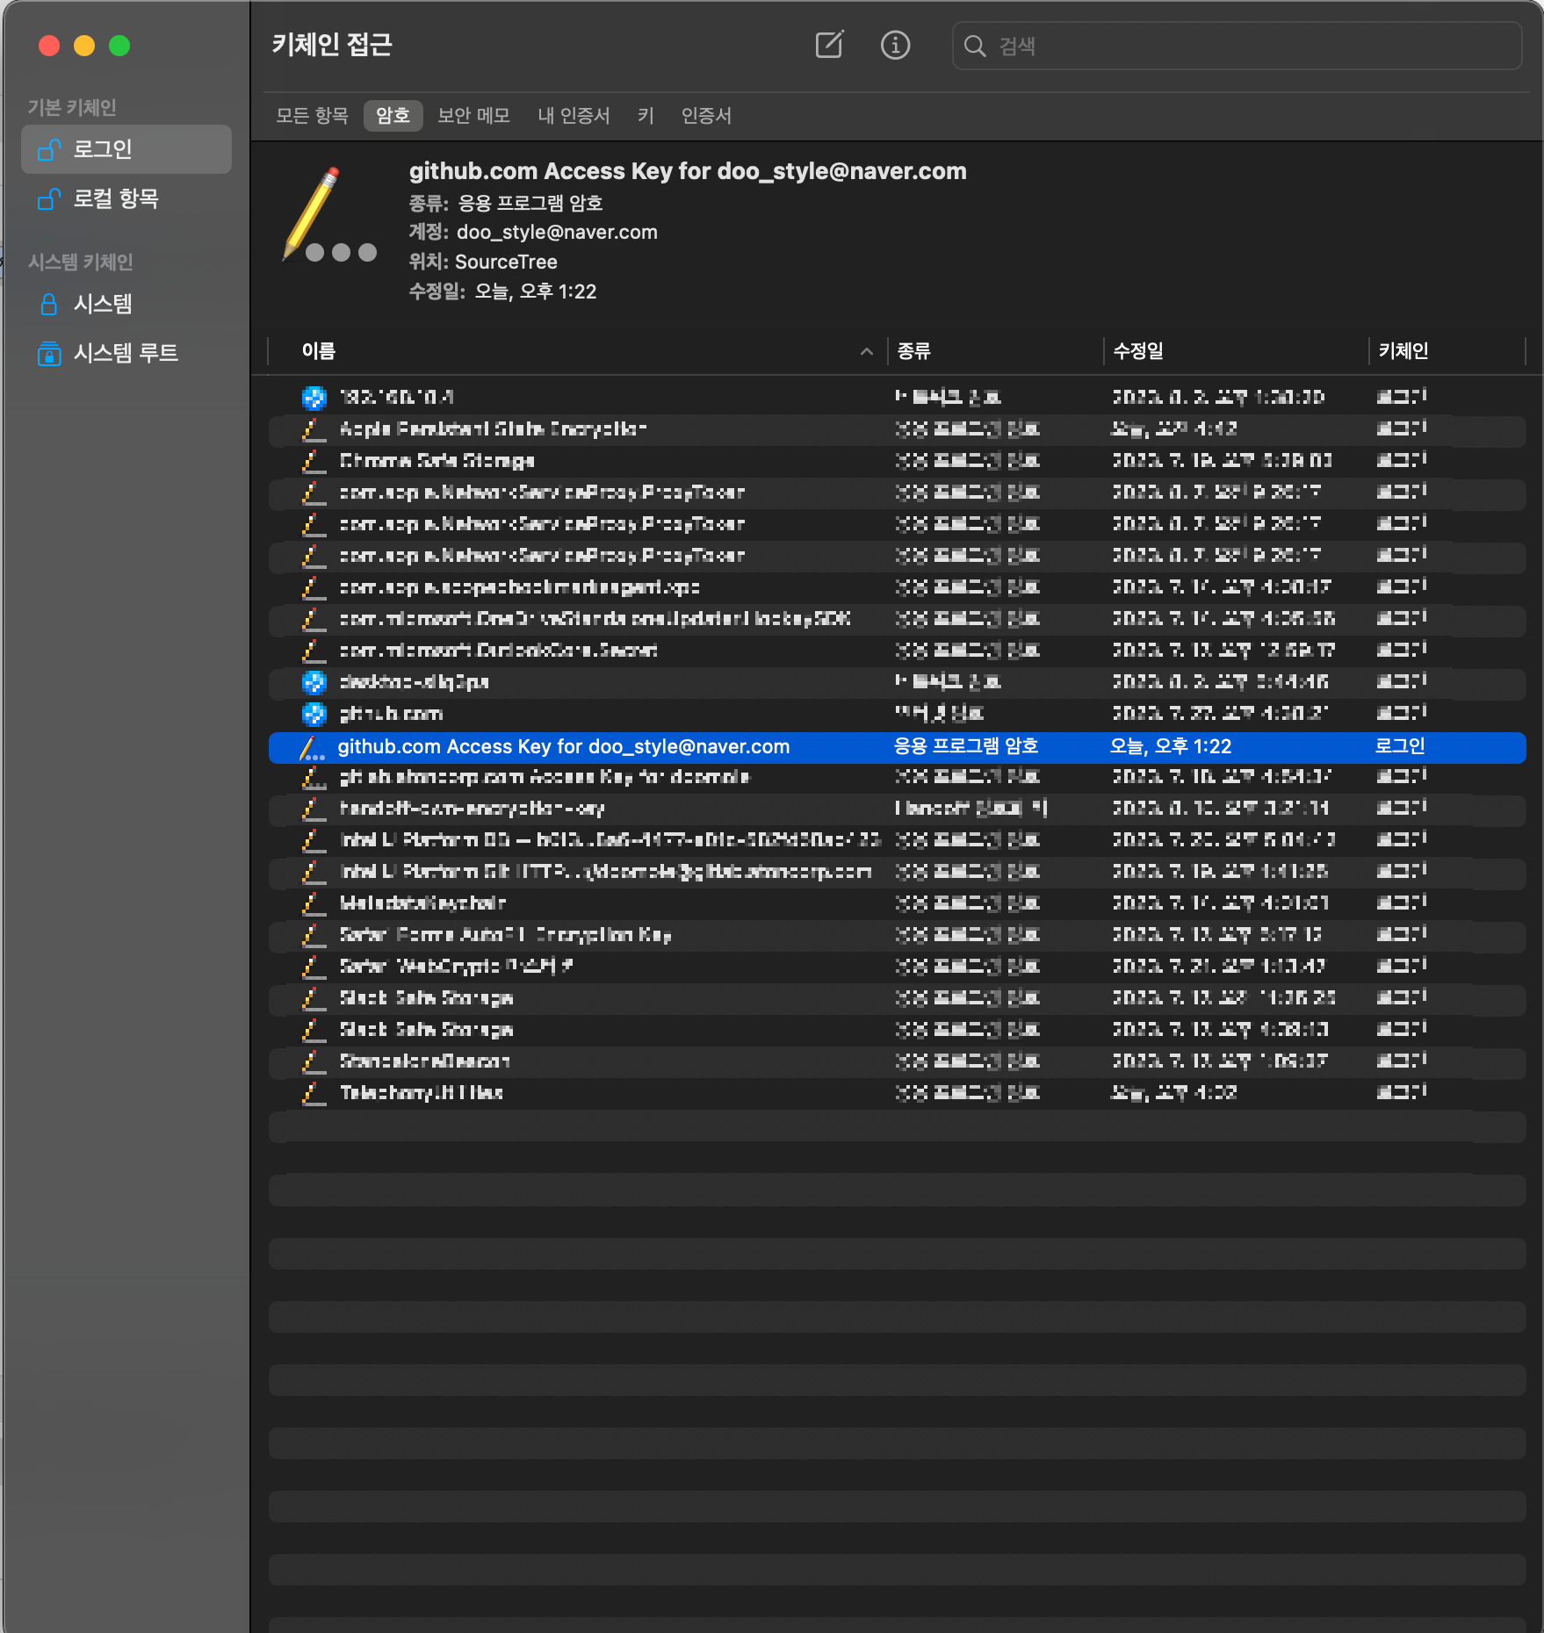Click into the 검색 search field

[x=1237, y=46]
